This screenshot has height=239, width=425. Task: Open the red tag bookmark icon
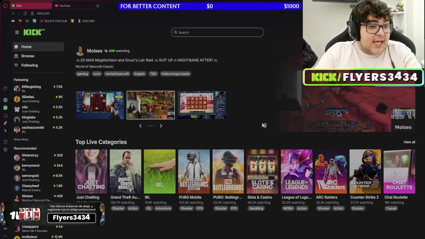point(20,21)
